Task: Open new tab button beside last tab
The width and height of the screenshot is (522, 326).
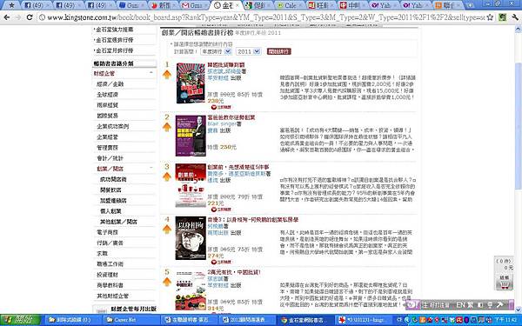Action: tap(470, 5)
